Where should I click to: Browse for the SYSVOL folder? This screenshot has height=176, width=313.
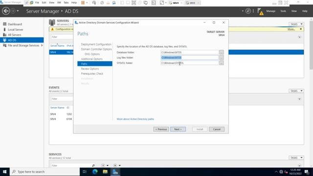click(x=221, y=63)
